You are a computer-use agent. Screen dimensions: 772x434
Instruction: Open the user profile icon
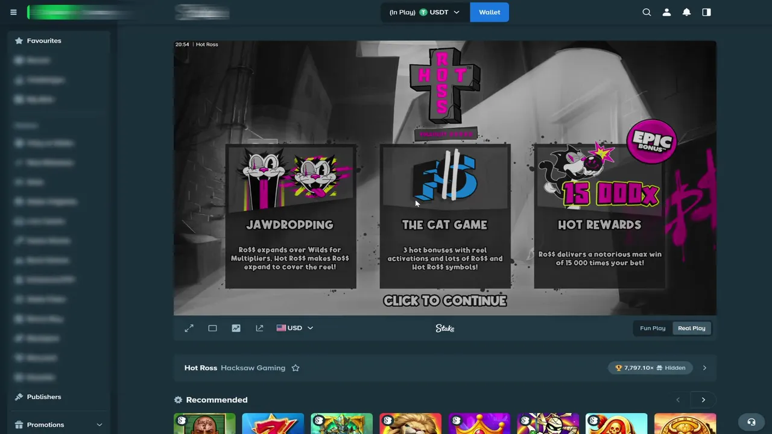(x=666, y=12)
